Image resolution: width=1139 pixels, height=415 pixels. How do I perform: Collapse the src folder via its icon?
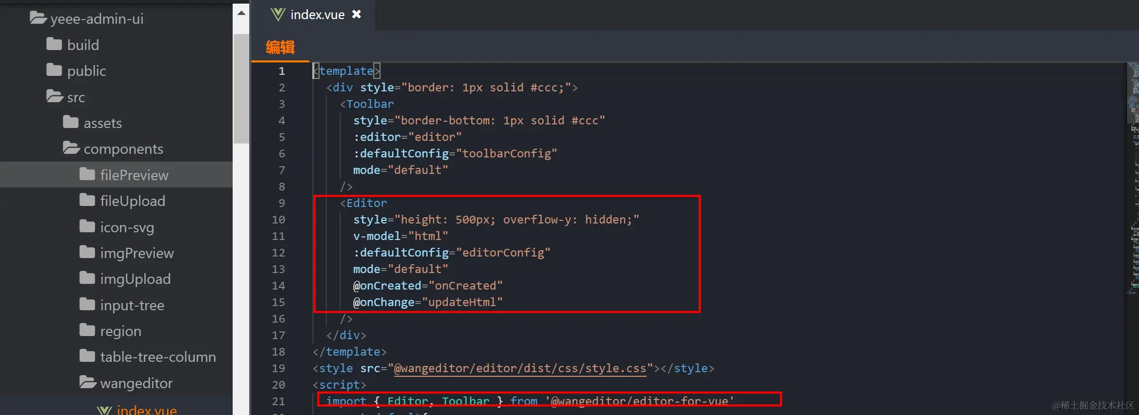click(55, 97)
